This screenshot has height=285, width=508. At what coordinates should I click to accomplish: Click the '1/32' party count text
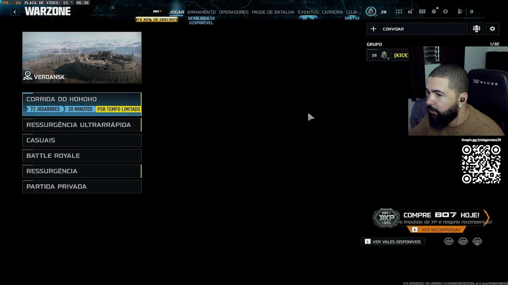[495, 44]
